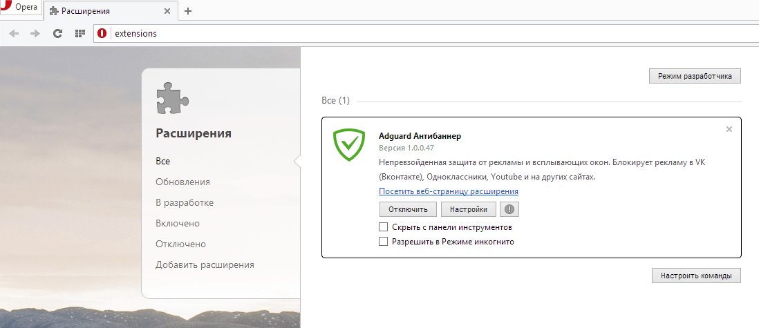
Task: Open the Обновления section
Action: (x=182, y=182)
